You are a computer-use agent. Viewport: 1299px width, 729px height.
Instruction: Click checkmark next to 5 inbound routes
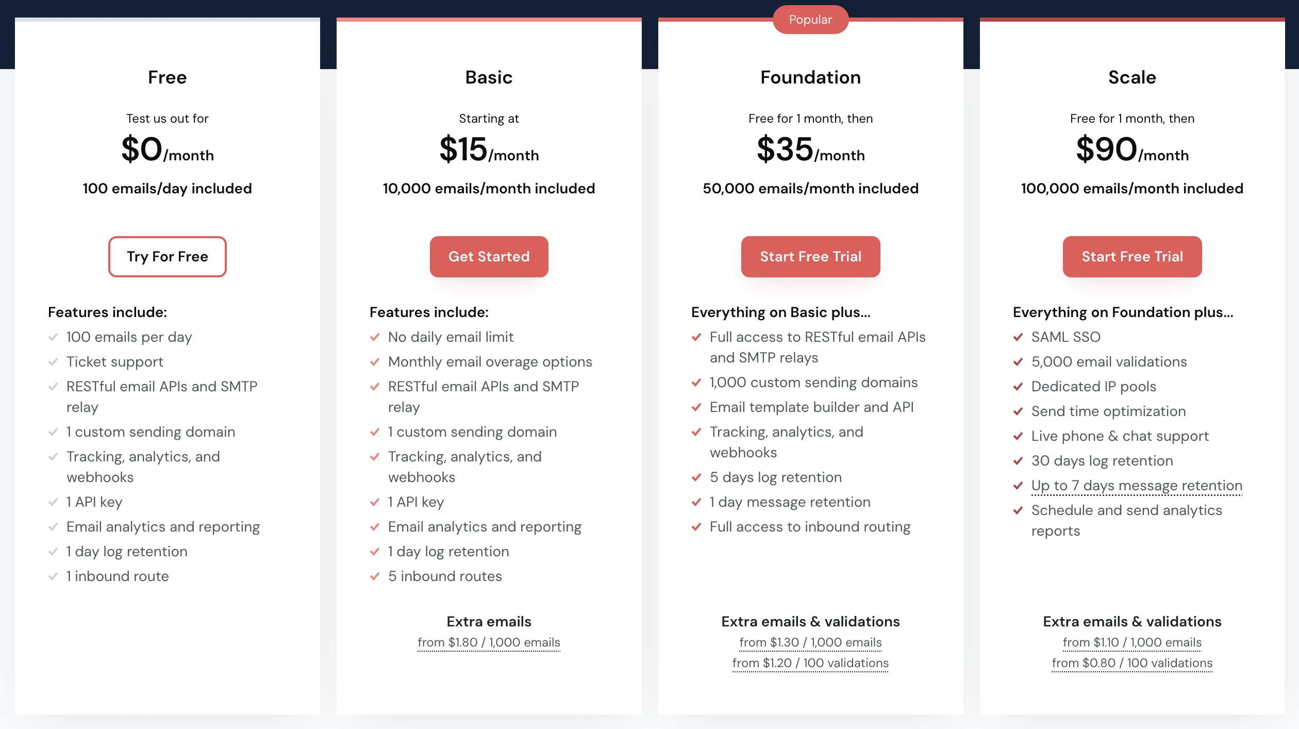pyautogui.click(x=375, y=576)
